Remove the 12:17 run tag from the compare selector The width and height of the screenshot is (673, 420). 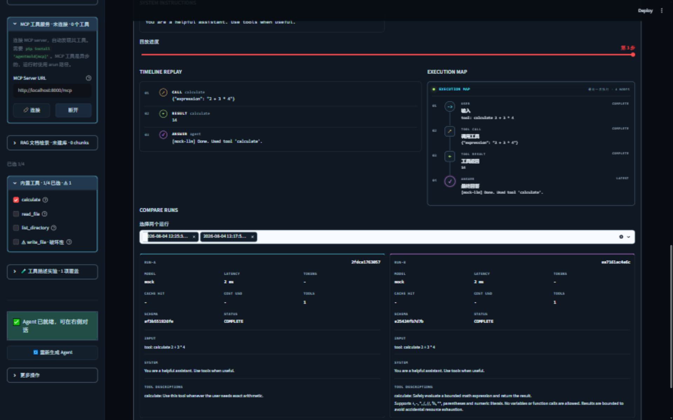[252, 237]
